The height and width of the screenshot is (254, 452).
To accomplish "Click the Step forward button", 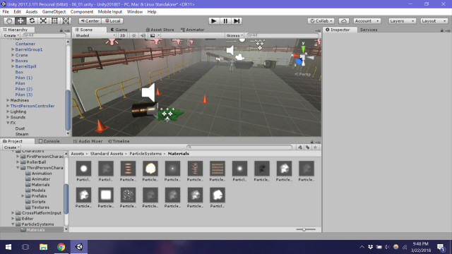I will point(237,20).
